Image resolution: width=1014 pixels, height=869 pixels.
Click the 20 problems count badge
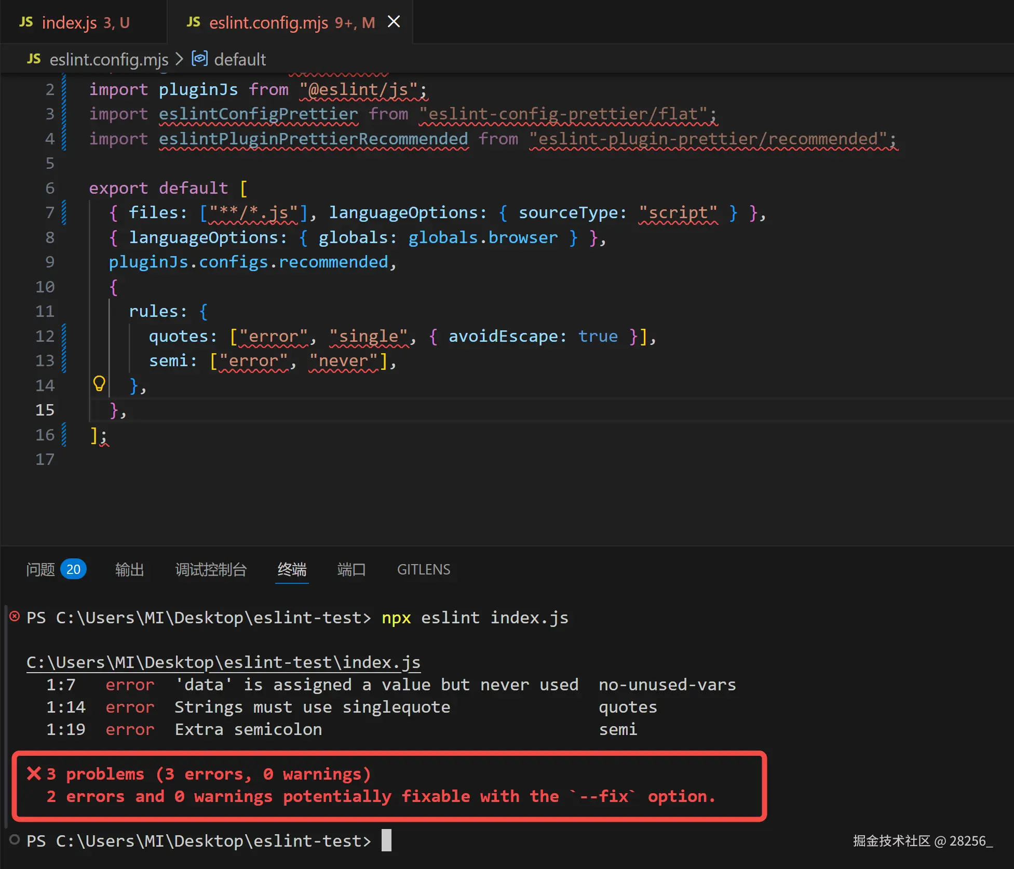[x=73, y=569]
